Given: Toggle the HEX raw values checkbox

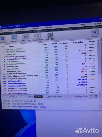Looking at the screenshot, I should point(48,97).
